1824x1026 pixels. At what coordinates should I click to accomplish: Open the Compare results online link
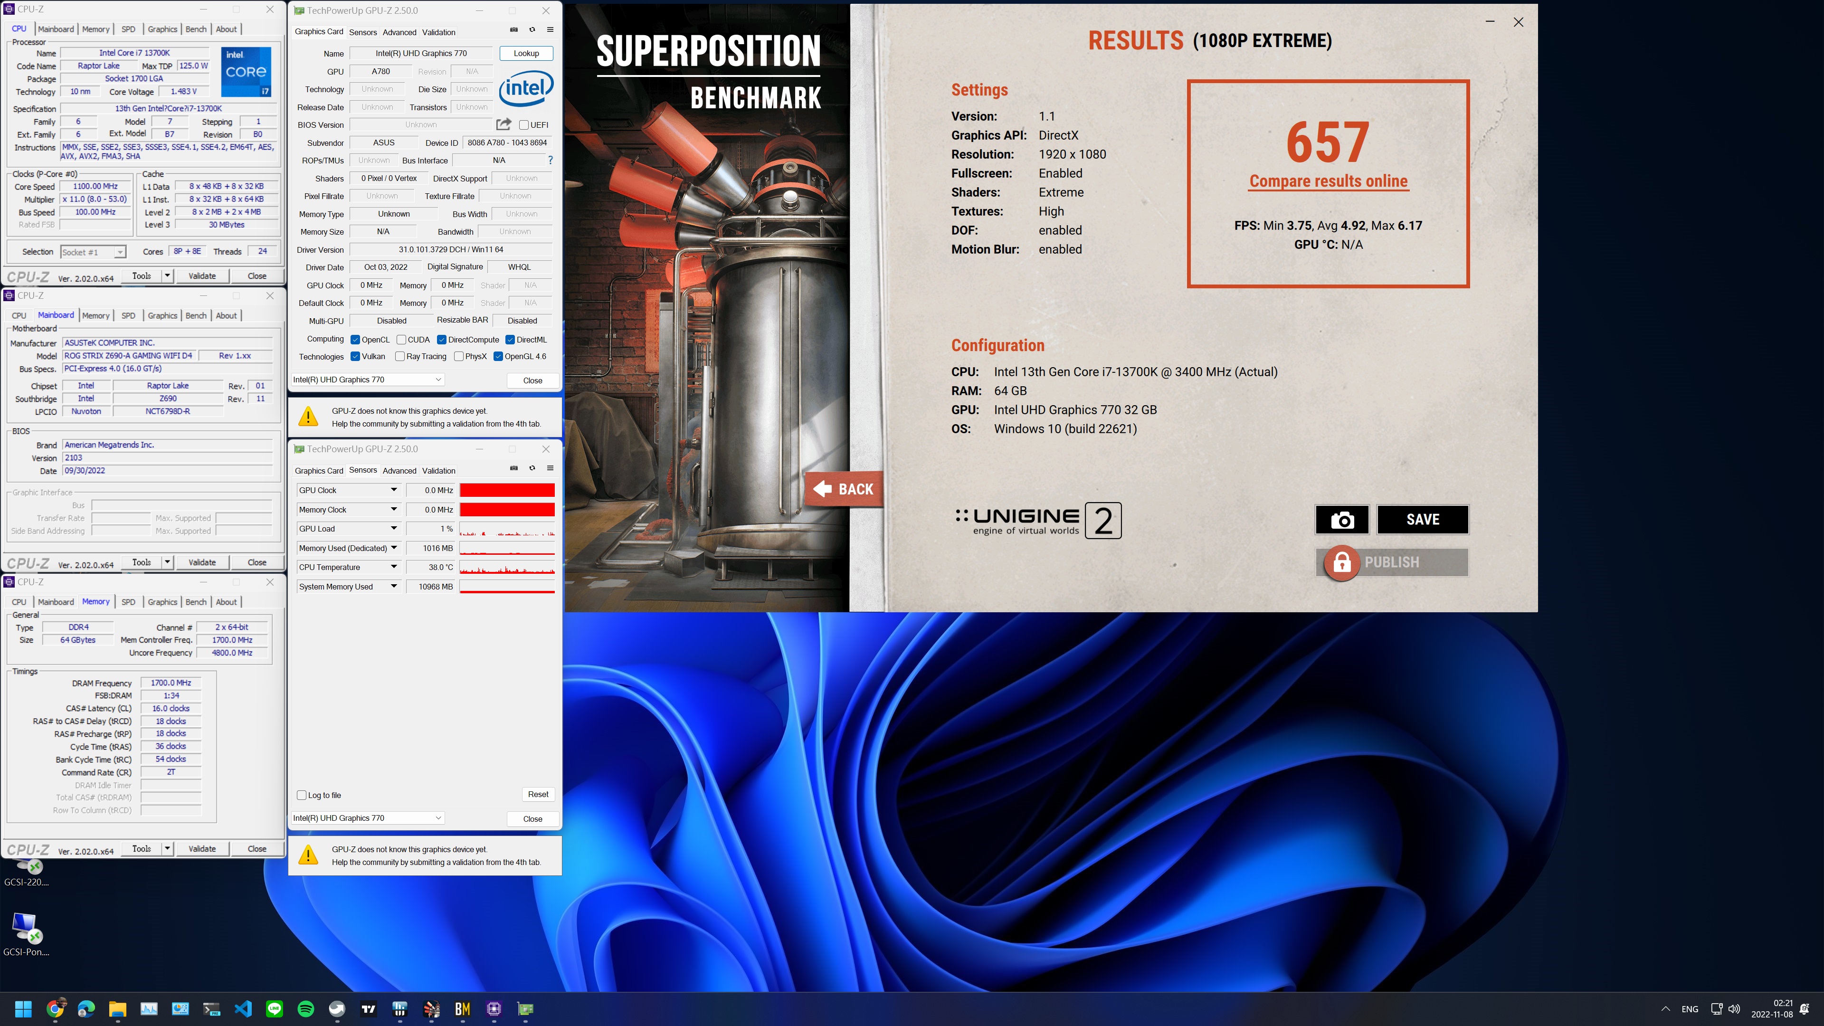[x=1329, y=181]
